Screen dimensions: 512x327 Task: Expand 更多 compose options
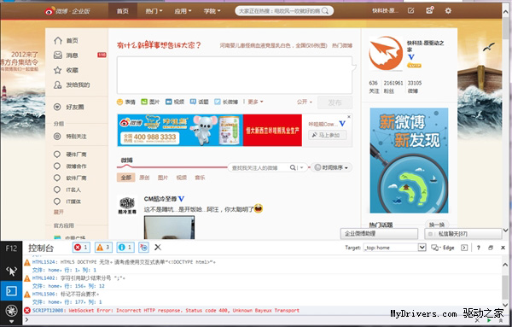255,102
